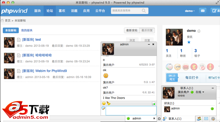Click the admin chat tab in bottom bar
220x122 pixels.
[x=140, y=119]
